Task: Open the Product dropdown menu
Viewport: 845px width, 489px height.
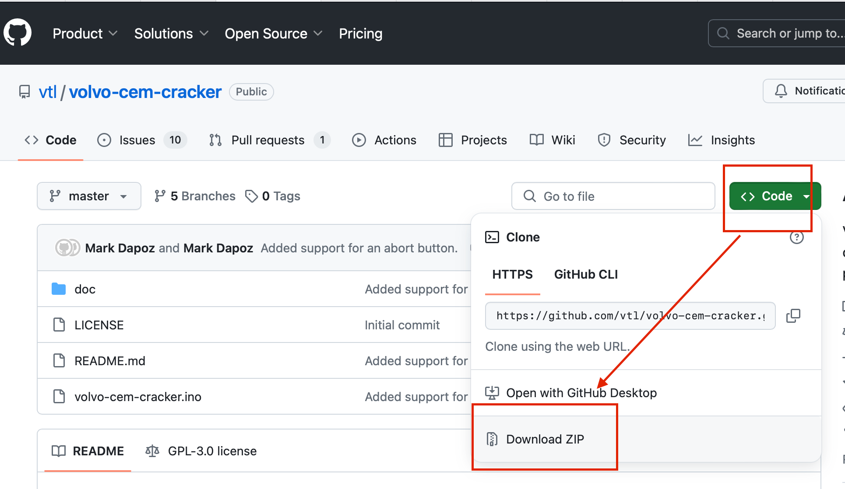Action: (85, 33)
